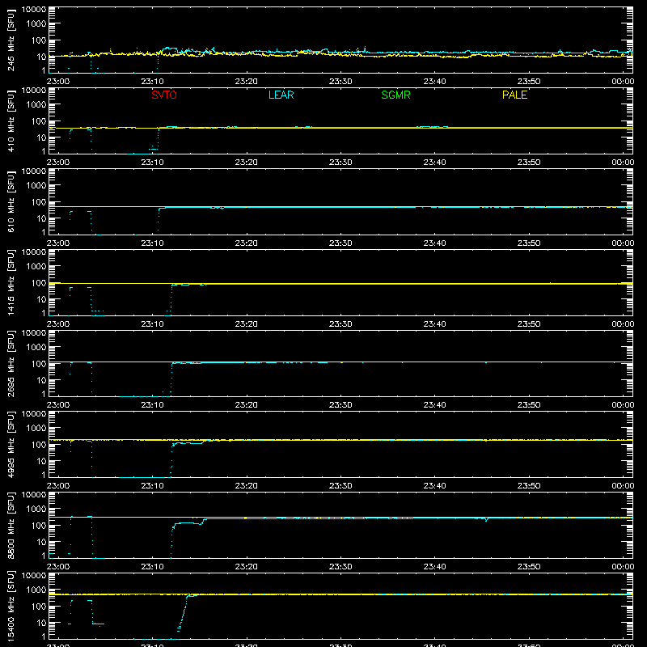Select the 245 MHz [SFU] axis title
The width and height of the screenshot is (647, 647).
coord(11,40)
